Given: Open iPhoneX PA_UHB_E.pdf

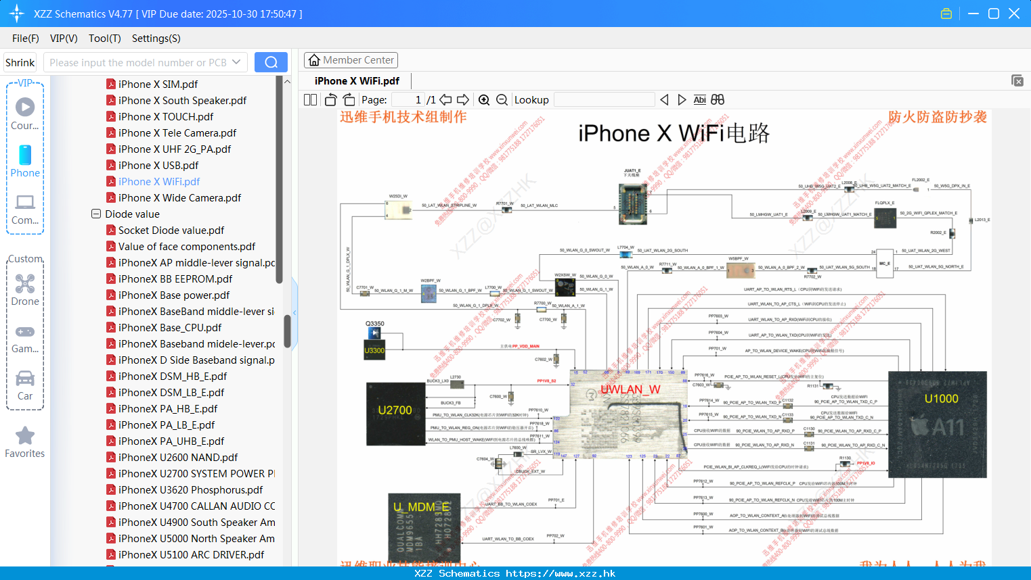Looking at the screenshot, I should coord(171,441).
